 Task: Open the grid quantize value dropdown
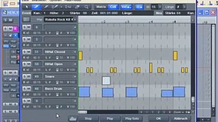tap(160, 7)
